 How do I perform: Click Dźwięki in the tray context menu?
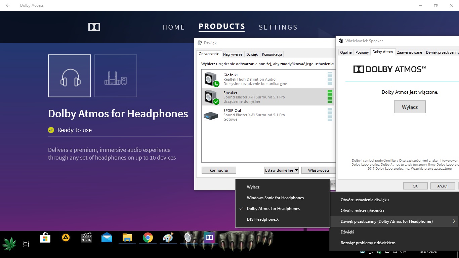tap(393, 232)
